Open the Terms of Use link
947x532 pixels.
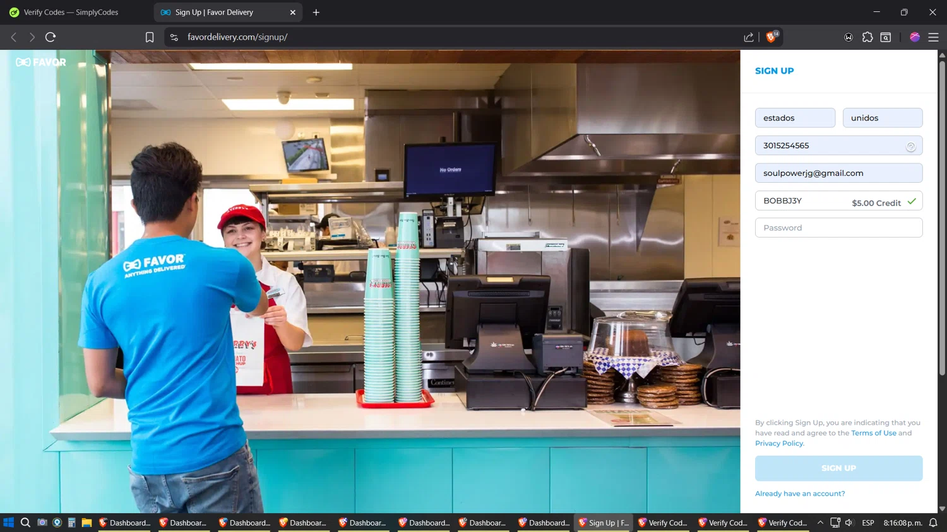point(873,433)
